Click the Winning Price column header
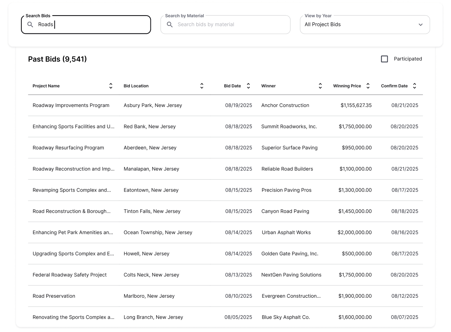 (347, 86)
